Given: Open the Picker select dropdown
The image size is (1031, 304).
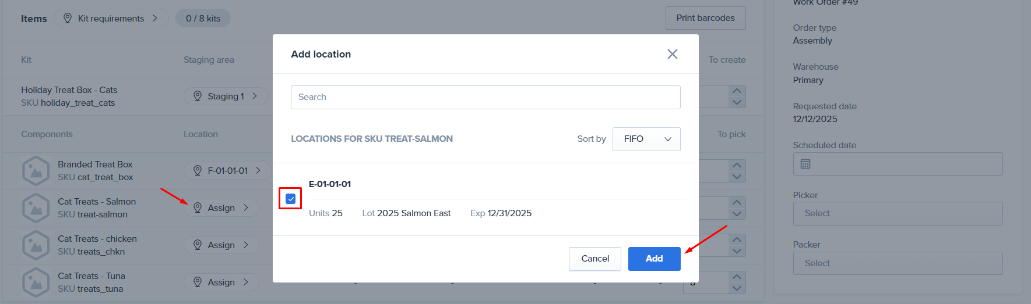Looking at the screenshot, I should (x=897, y=213).
